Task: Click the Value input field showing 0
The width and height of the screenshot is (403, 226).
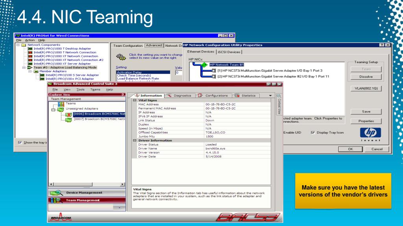Action: (x=179, y=73)
